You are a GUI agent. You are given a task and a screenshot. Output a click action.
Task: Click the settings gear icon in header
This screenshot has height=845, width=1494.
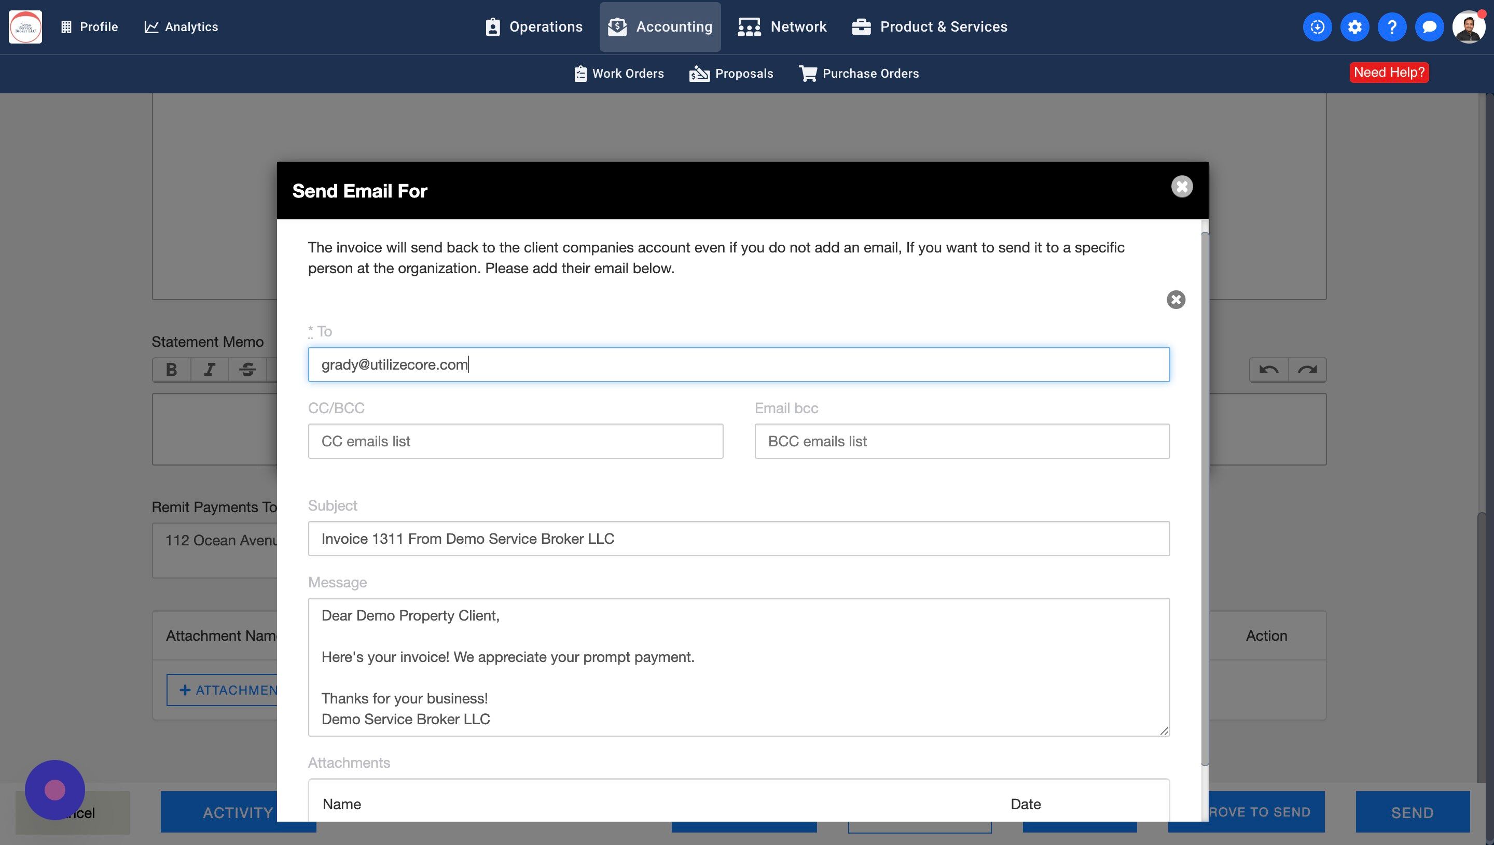[x=1354, y=26]
